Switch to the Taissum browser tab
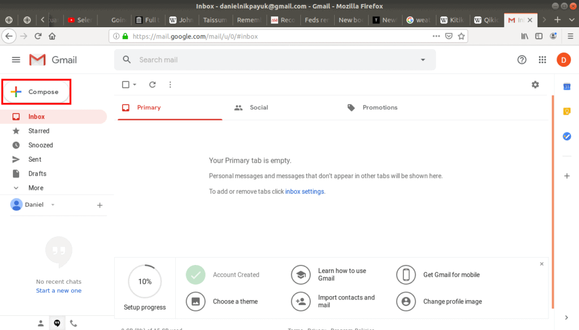The height and width of the screenshot is (330, 579). click(x=215, y=20)
